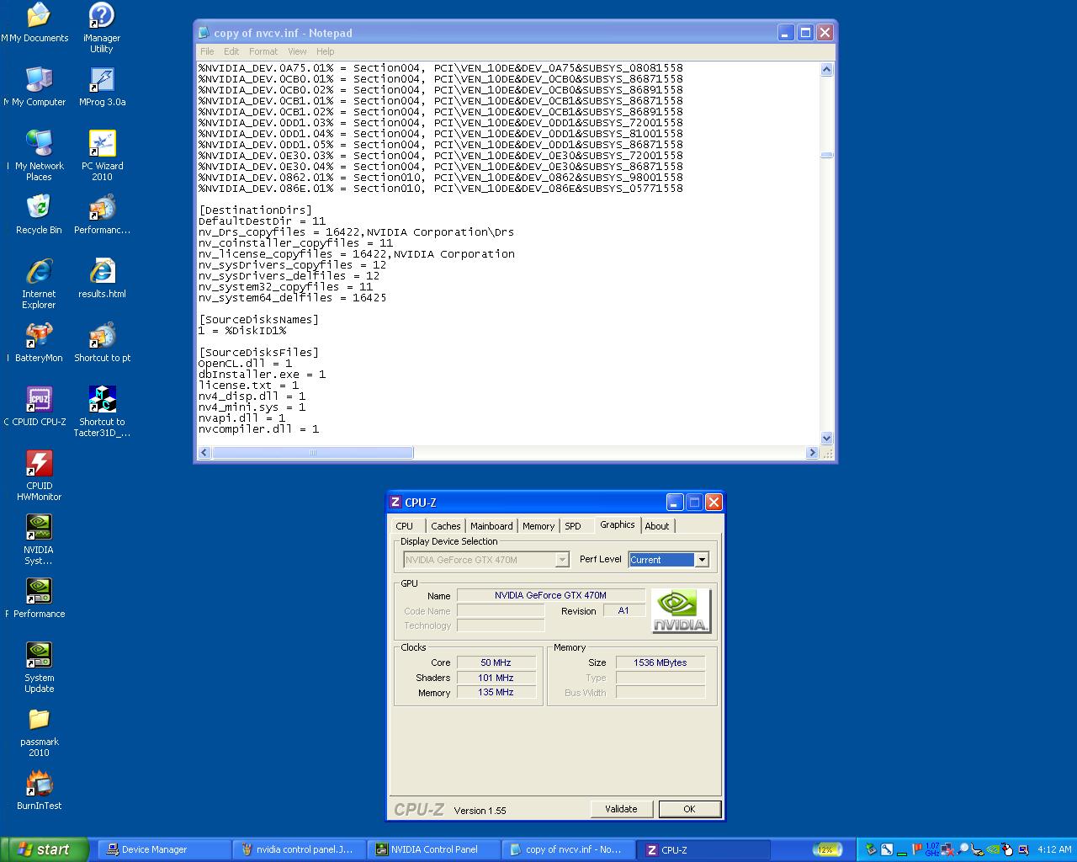Switch to NVIDIA Control Panel taskbar item

pos(433,849)
